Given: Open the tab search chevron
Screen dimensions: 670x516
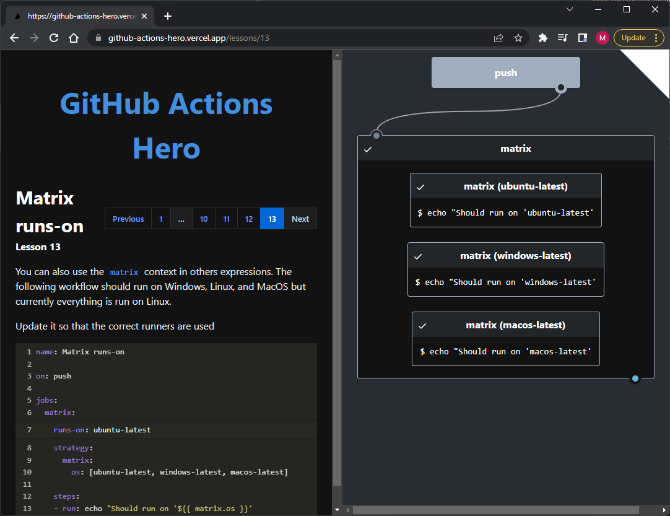Looking at the screenshot, I should (570, 9).
